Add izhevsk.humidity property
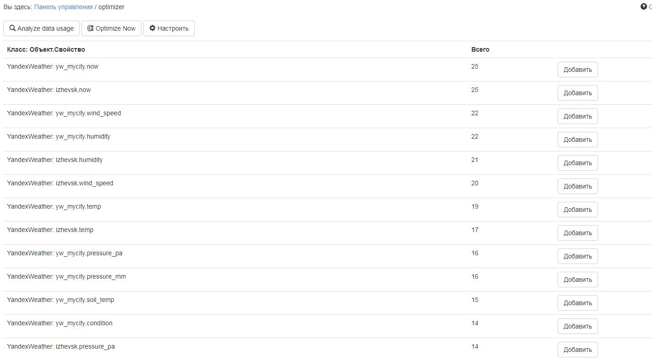This screenshot has height=361, width=652. [x=577, y=163]
